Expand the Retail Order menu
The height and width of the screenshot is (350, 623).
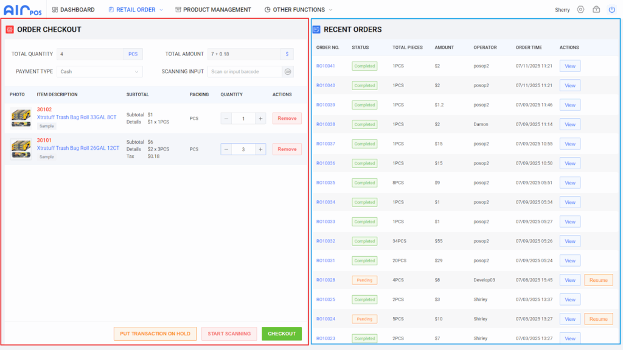tap(136, 10)
